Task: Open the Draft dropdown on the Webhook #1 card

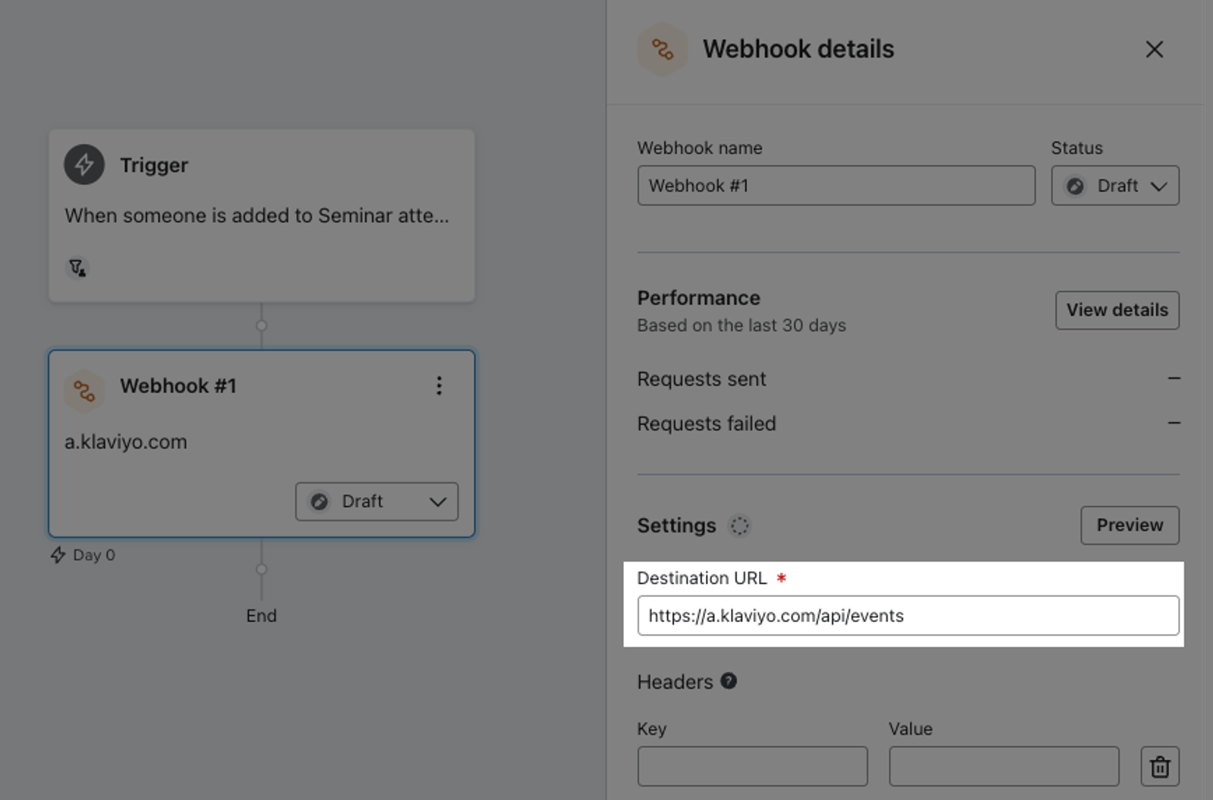Action: coord(377,502)
